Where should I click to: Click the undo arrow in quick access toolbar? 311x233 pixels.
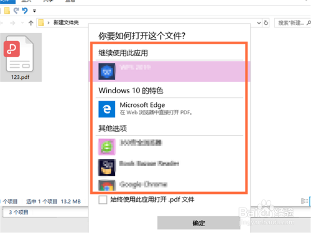25,11
